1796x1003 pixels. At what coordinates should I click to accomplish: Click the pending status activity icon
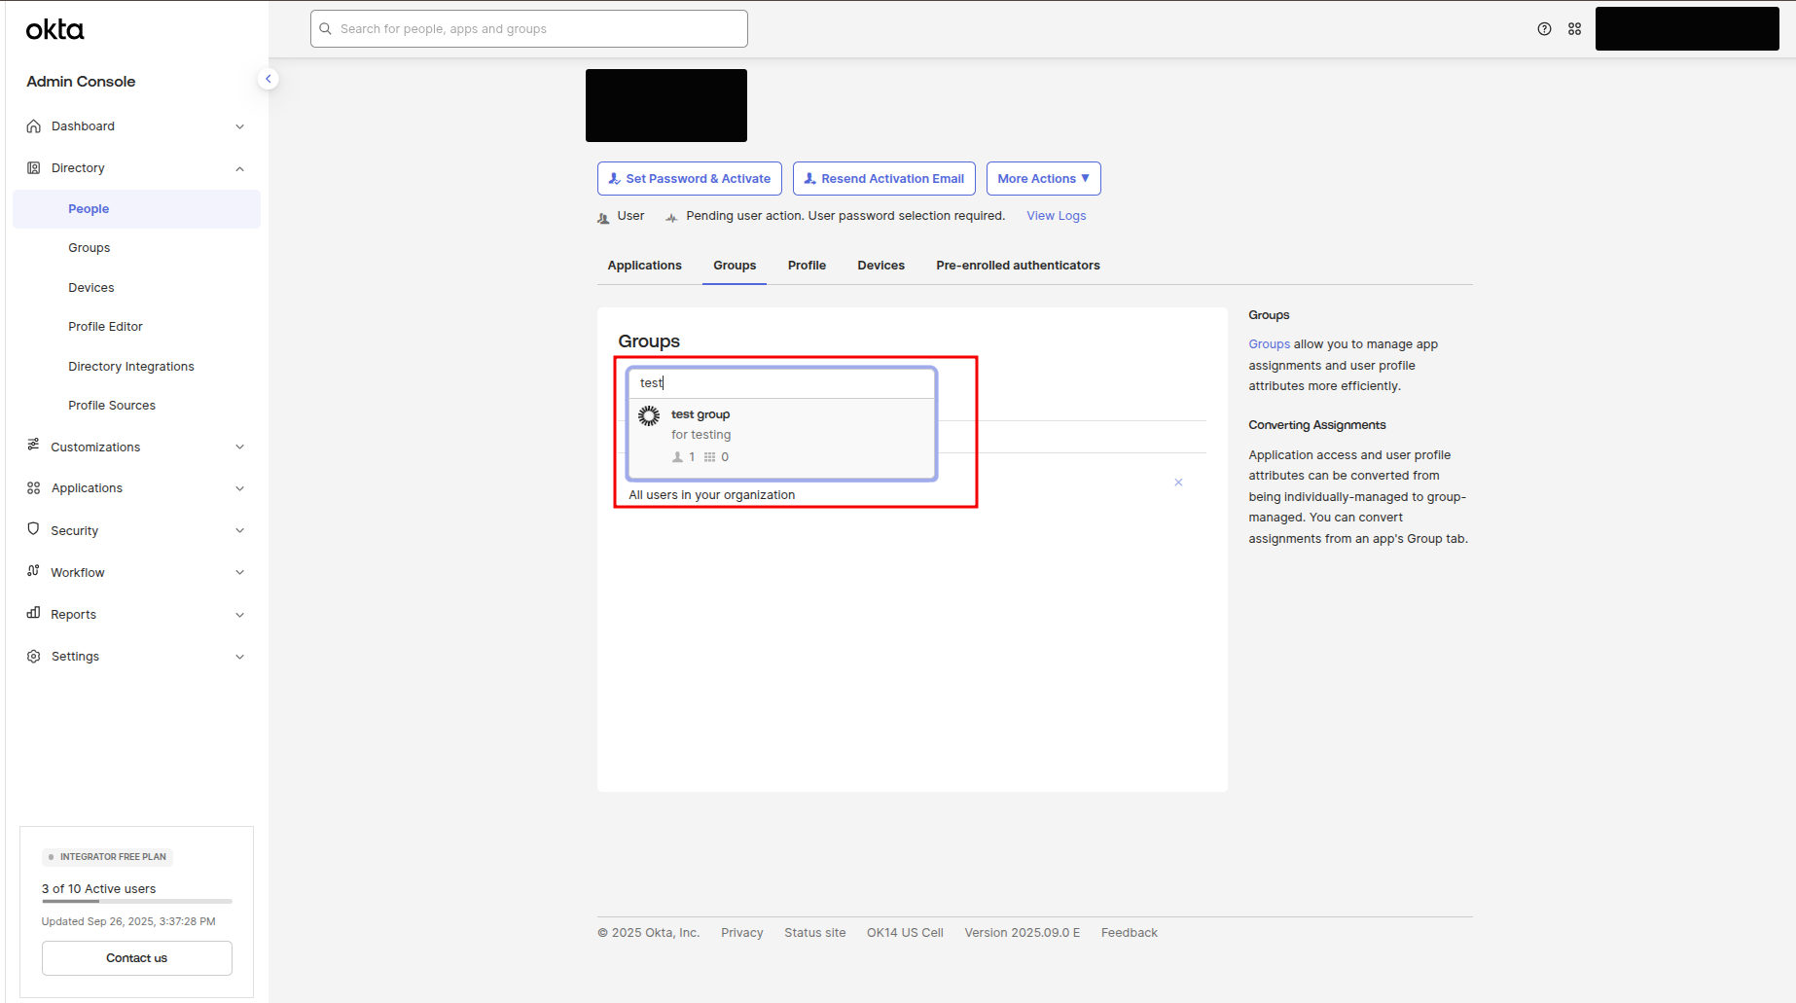(671, 218)
